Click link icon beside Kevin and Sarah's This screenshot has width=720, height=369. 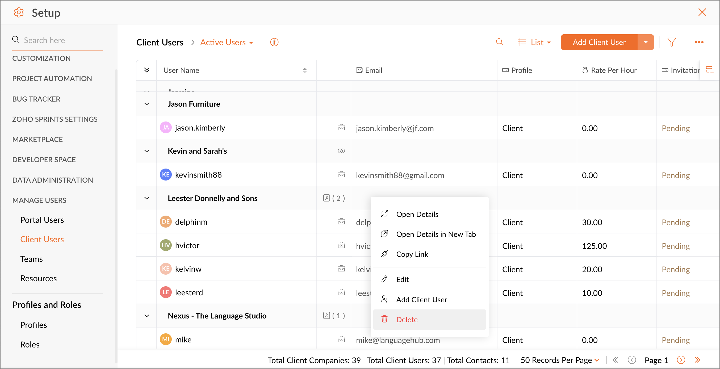click(341, 151)
